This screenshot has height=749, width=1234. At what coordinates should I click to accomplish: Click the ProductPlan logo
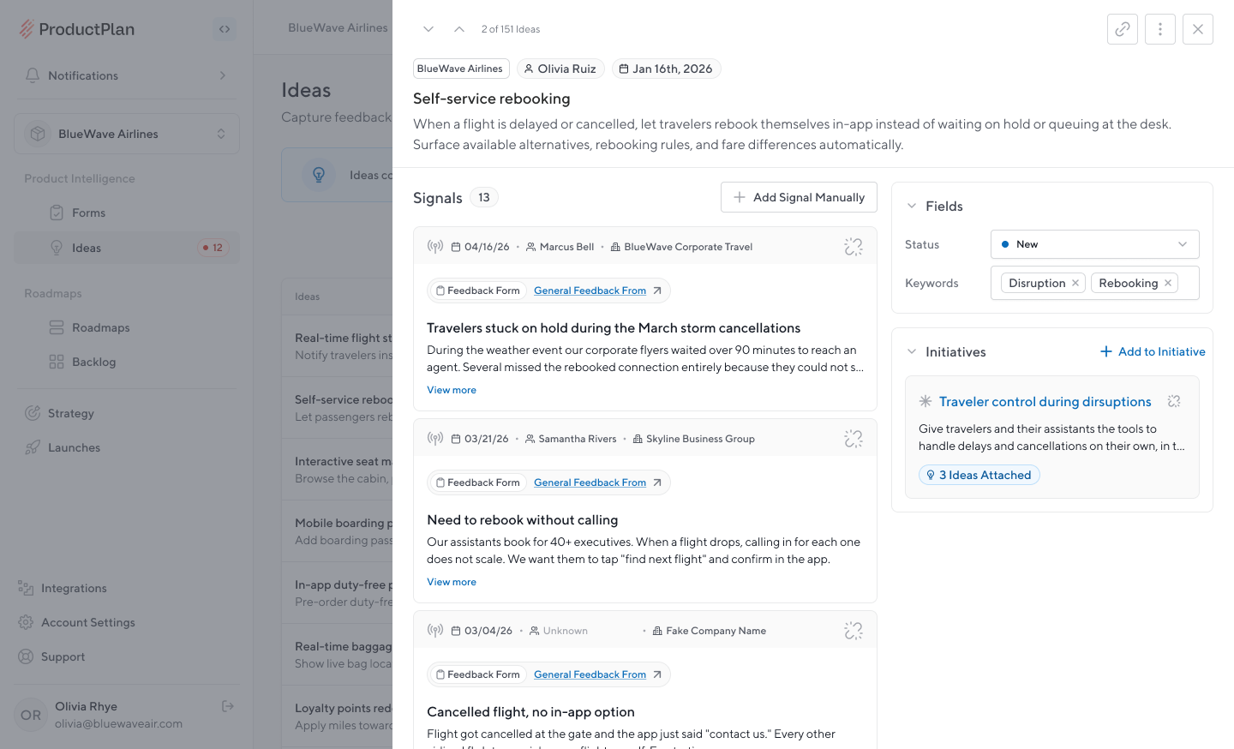point(77,29)
